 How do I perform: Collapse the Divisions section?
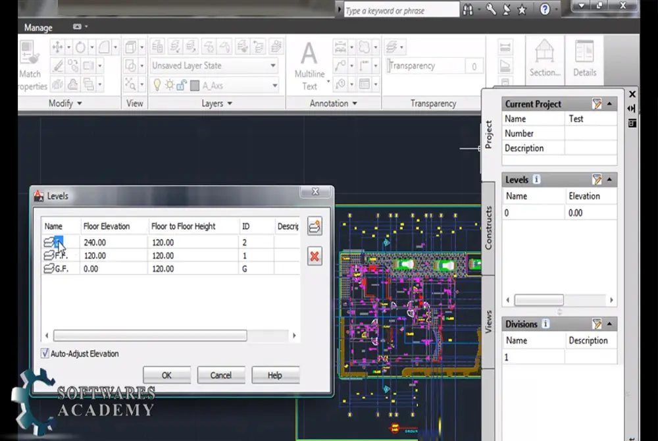(x=609, y=324)
